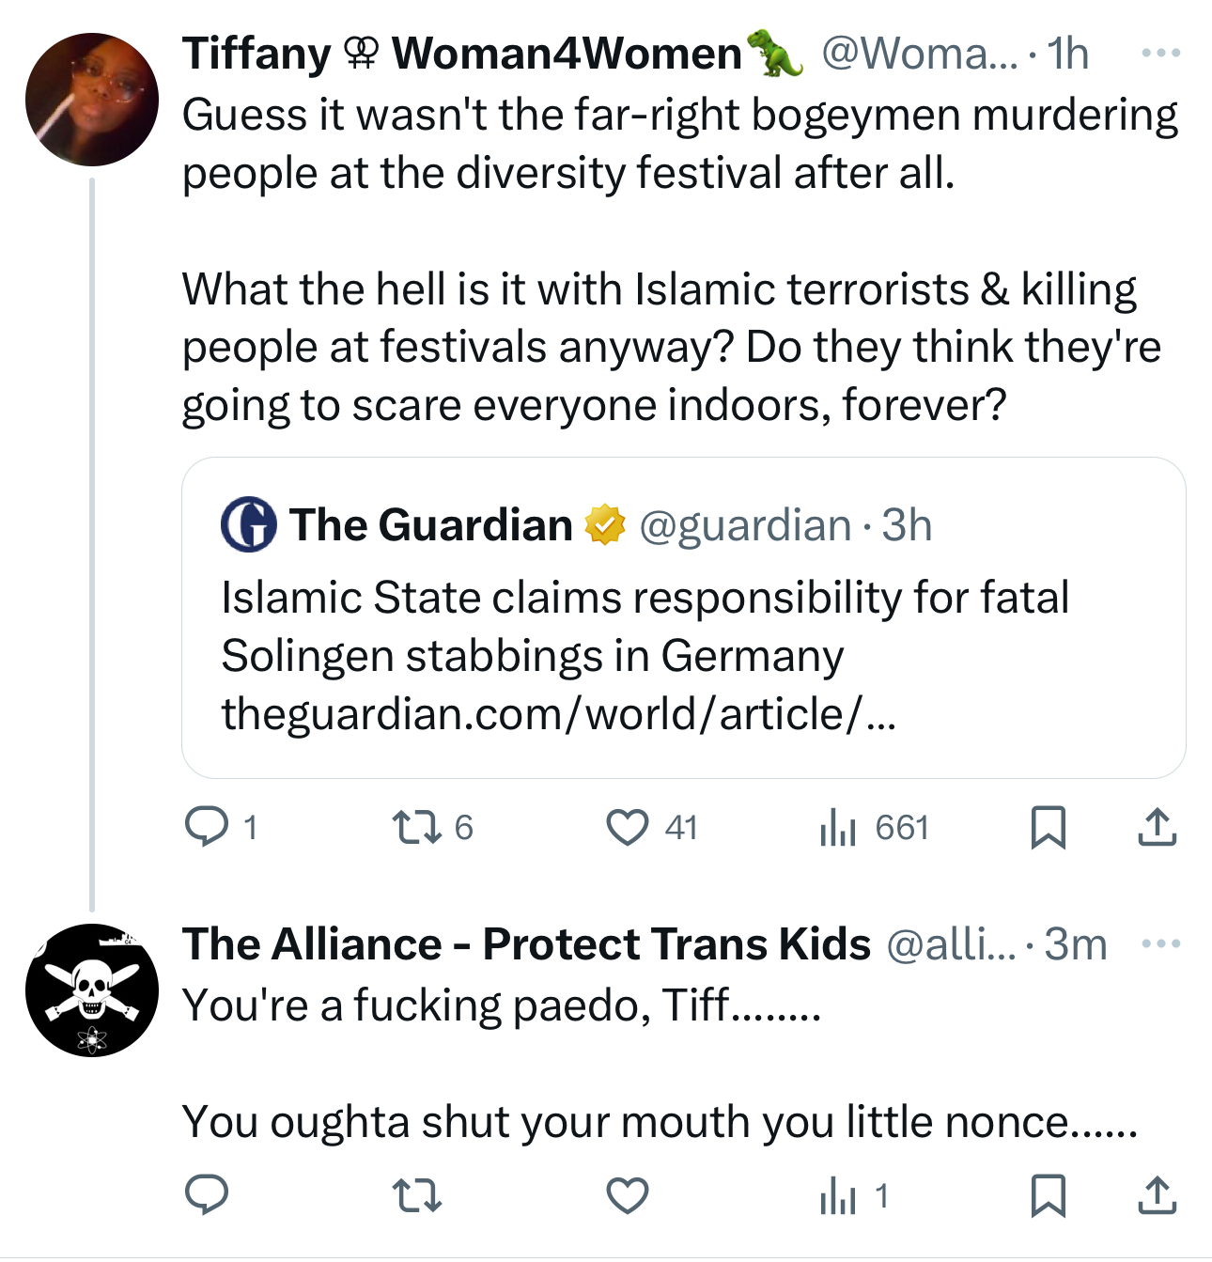Like The Alliance's reply
Viewport: 1212px width, 1262px height.
[x=628, y=1196]
